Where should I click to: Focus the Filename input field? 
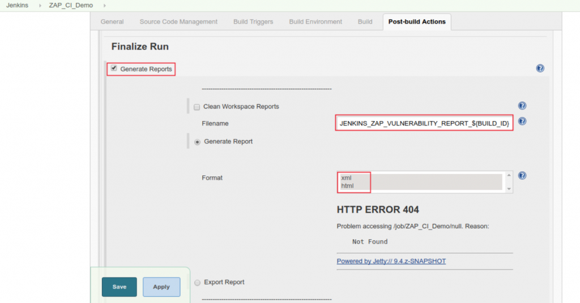pyautogui.click(x=424, y=123)
